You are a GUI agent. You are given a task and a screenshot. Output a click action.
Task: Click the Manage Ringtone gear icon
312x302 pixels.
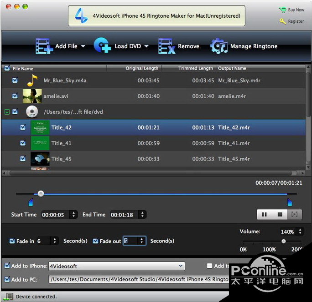pos(218,46)
